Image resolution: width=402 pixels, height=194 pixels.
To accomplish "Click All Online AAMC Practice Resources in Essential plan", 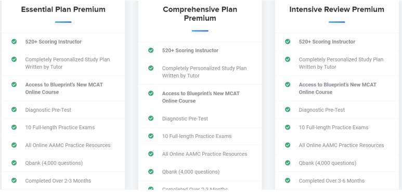I will [x=68, y=145].
